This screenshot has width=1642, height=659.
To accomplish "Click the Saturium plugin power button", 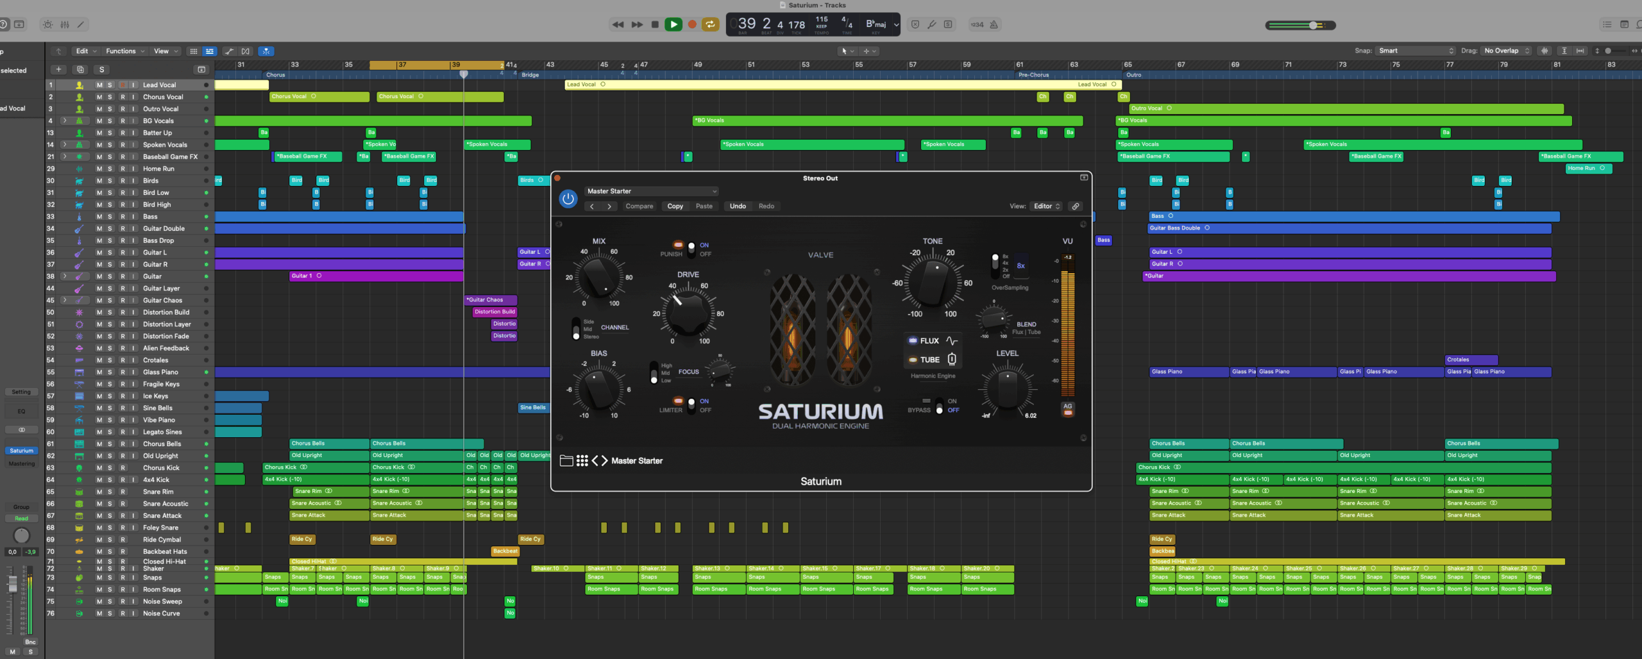I will [x=568, y=199].
